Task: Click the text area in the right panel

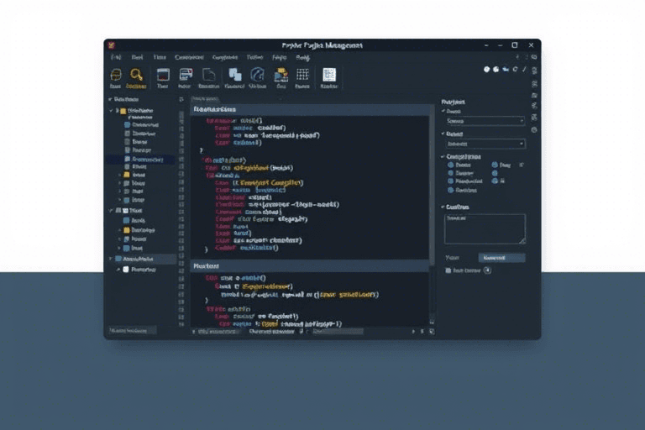Action: tap(485, 228)
